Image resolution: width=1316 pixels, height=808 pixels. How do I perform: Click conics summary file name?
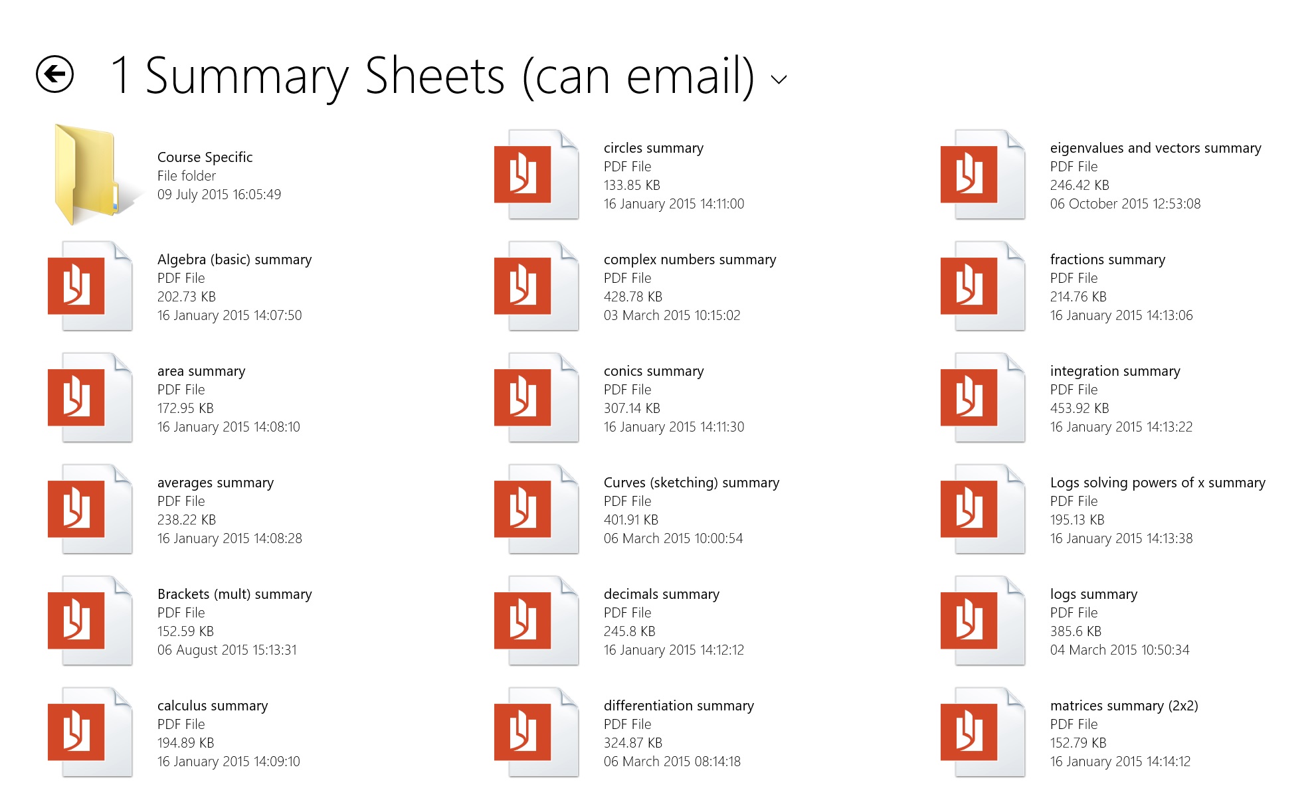pyautogui.click(x=653, y=371)
